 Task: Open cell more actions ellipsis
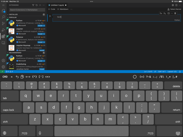tap(172, 13)
